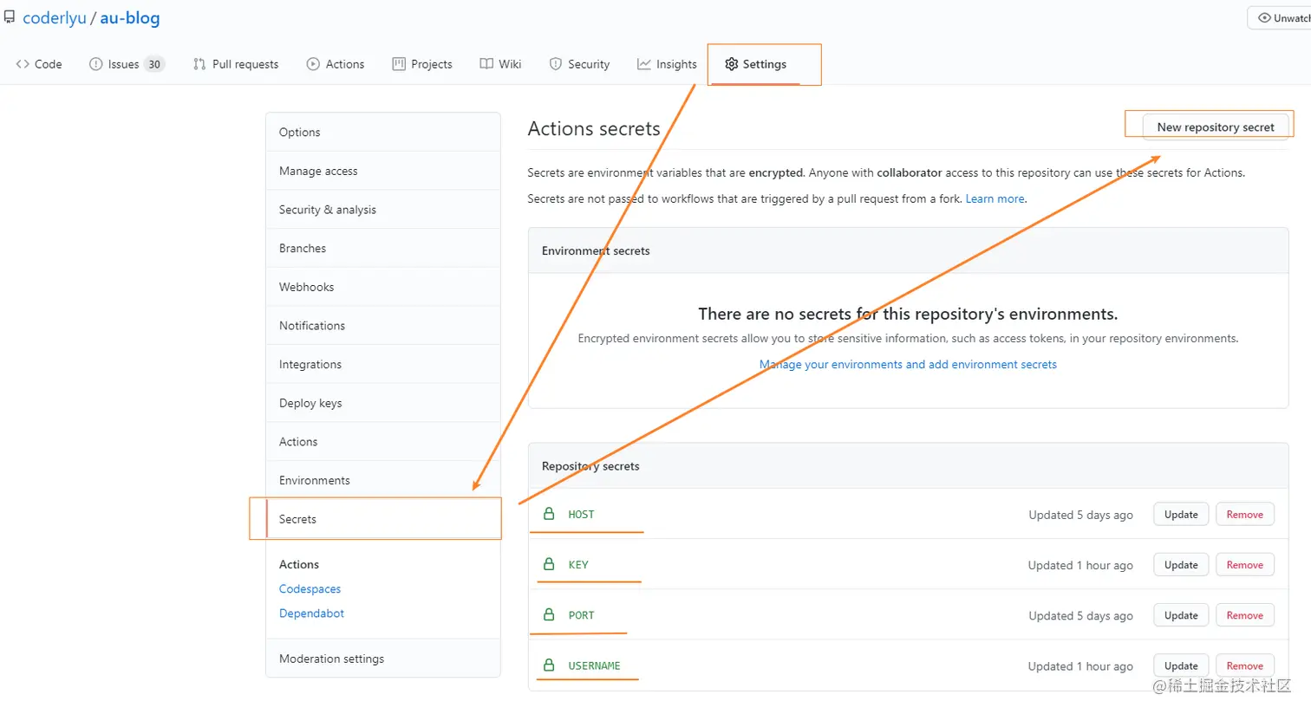Viewport: 1311px width, 714px height.
Task: Click the Issues count badge 30
Action: 154,64
